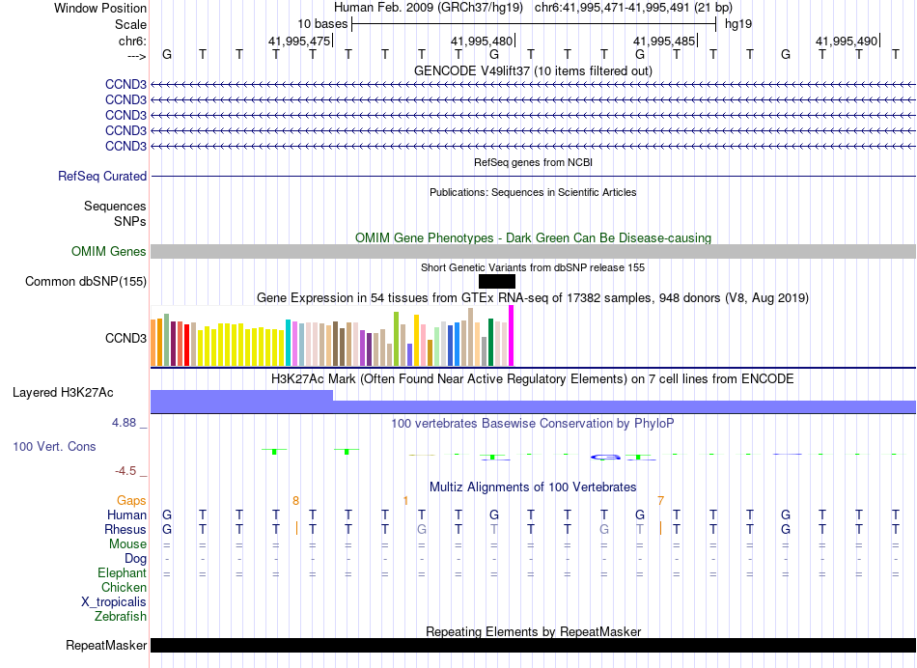Click 'Publications: Sequences in Scientific Articles' title
The width and height of the screenshot is (917, 668).
pyautogui.click(x=533, y=192)
